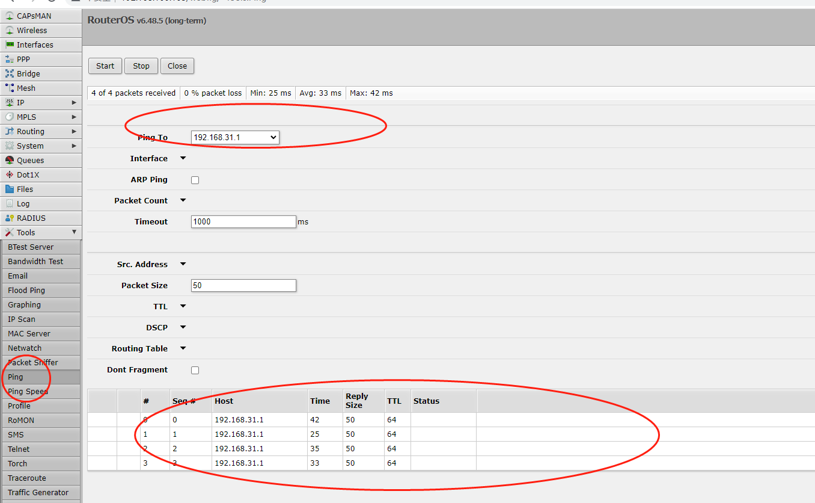Enable the Dont Fragment checkbox

coord(195,370)
